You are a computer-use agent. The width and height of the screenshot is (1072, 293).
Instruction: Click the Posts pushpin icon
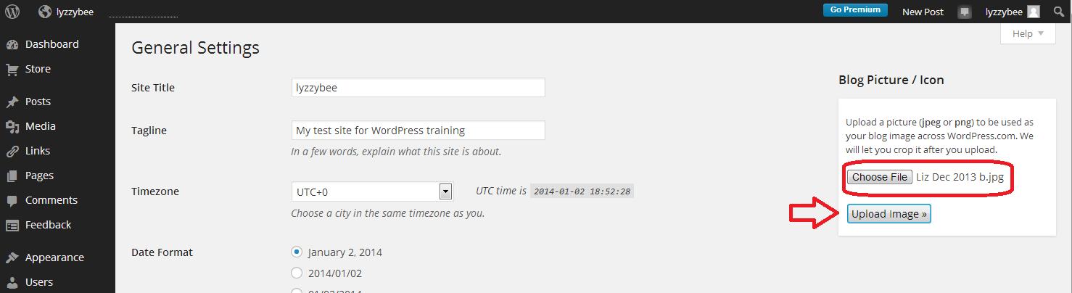click(12, 102)
